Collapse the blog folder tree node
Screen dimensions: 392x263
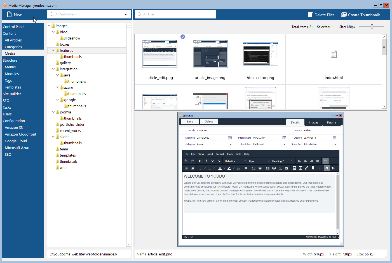point(53,32)
